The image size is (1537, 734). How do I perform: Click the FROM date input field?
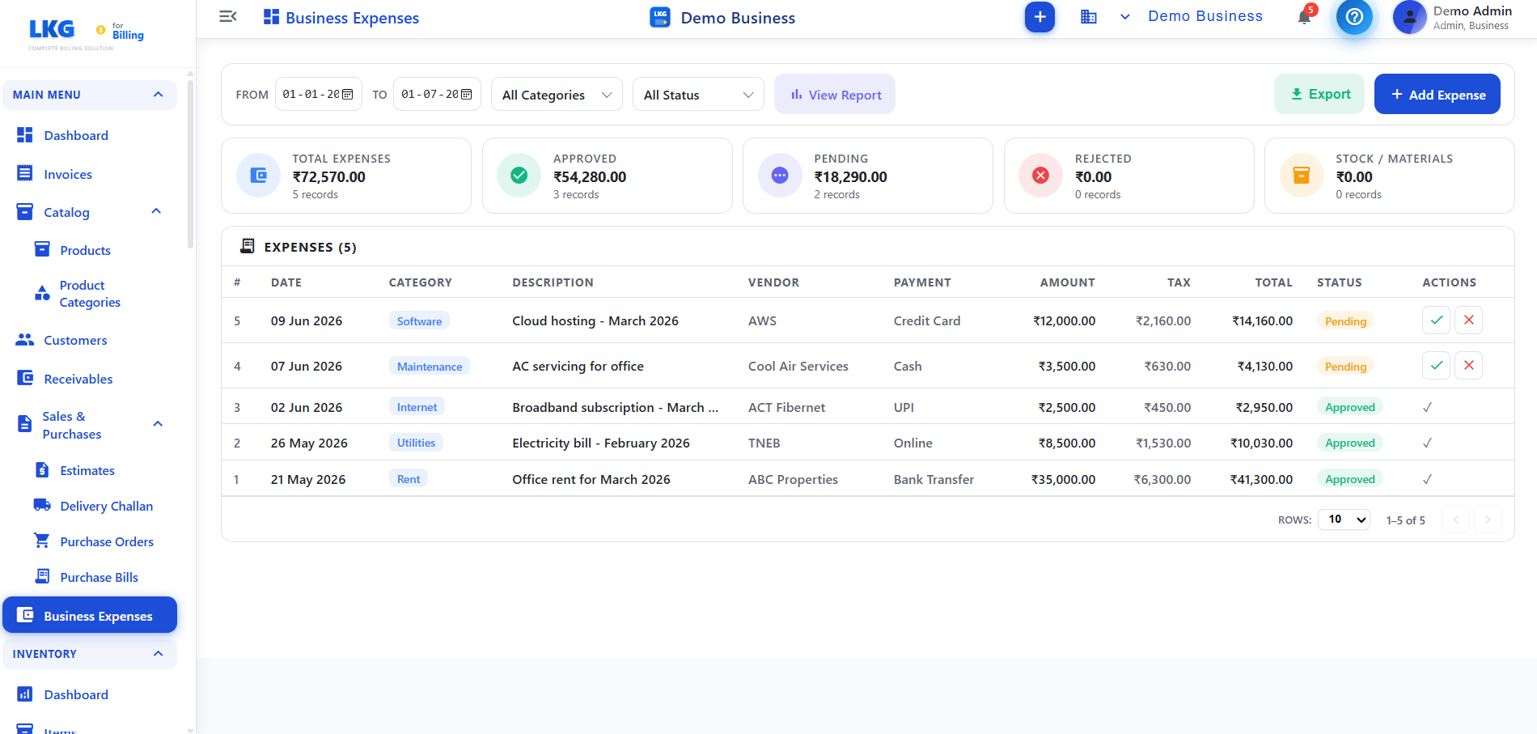tap(319, 95)
